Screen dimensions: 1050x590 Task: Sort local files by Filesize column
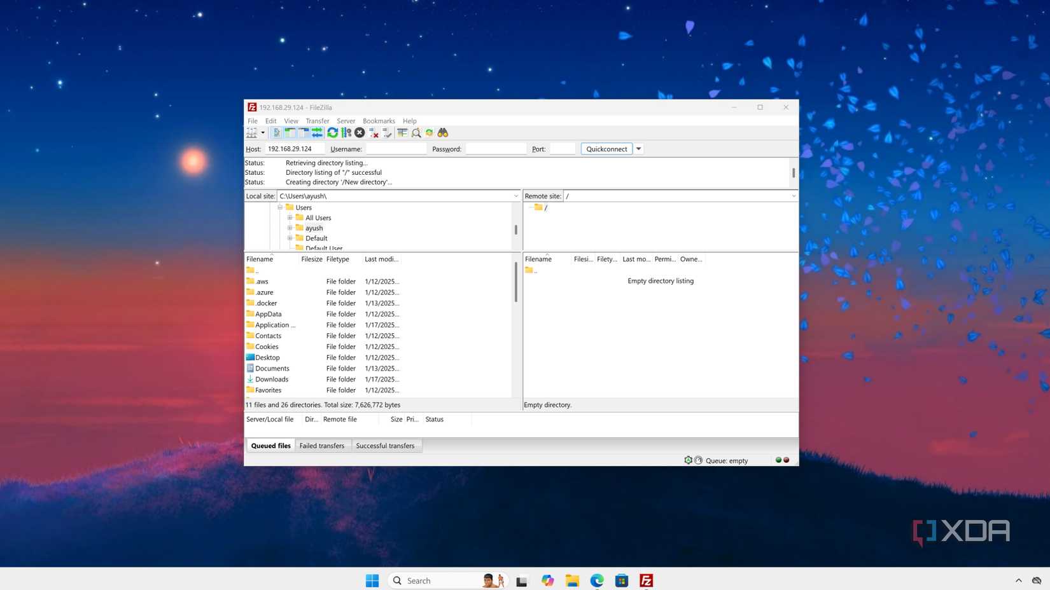pos(312,259)
